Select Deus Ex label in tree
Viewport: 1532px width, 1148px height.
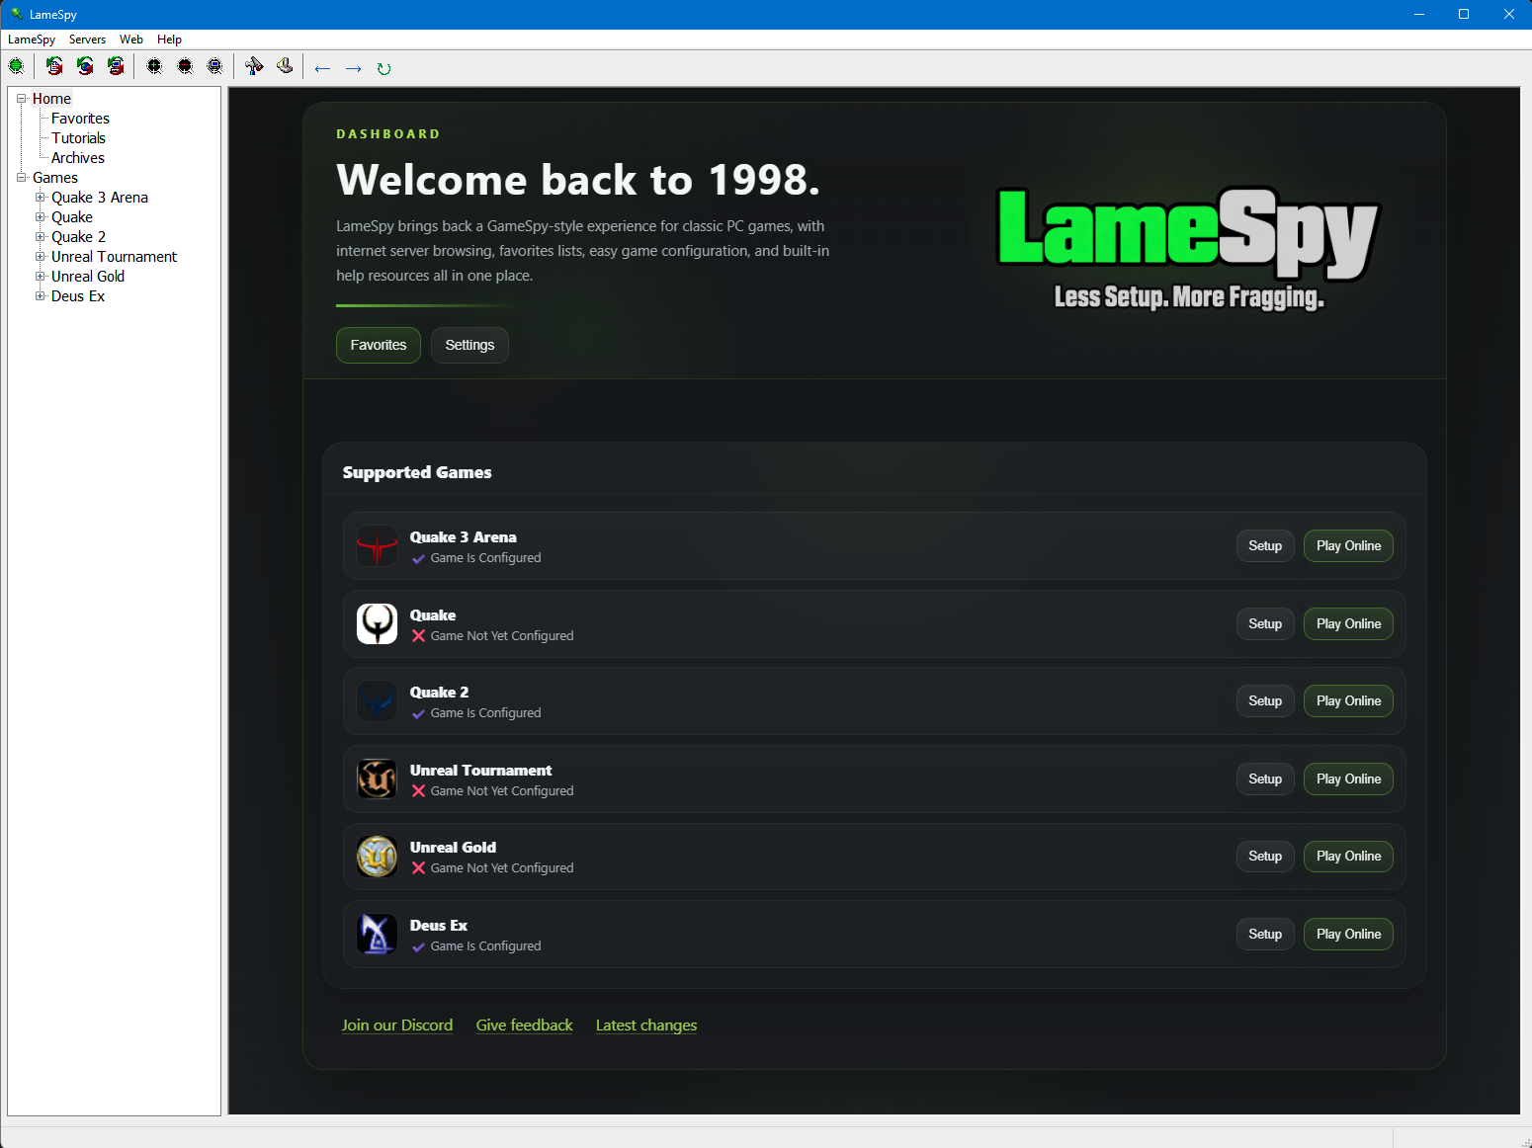[77, 296]
